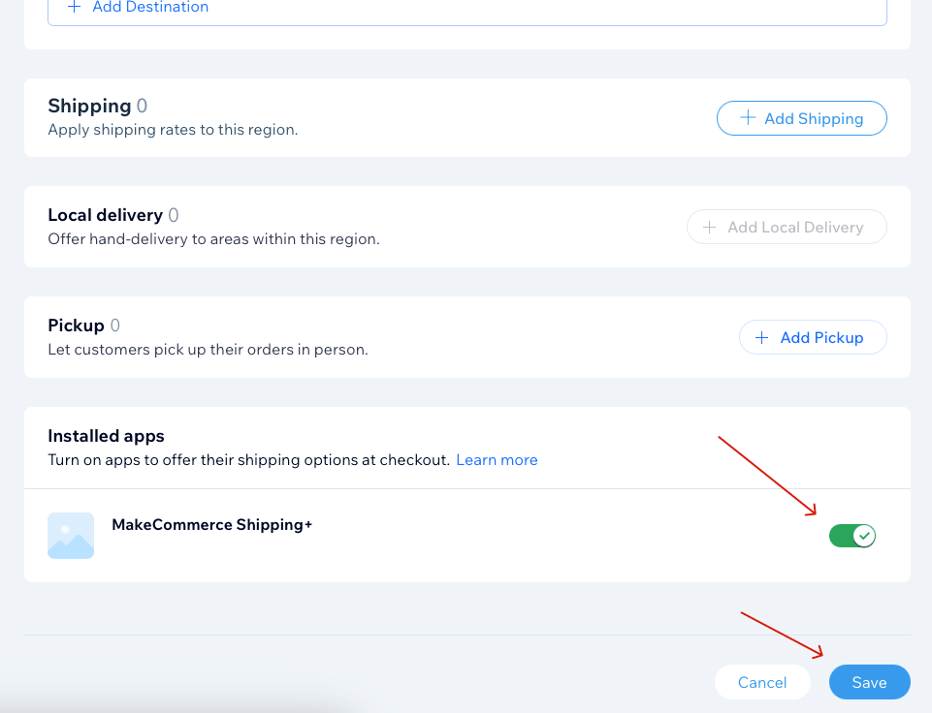Click the Installed apps heading
Image resolution: width=932 pixels, height=713 pixels.
pyautogui.click(x=107, y=436)
